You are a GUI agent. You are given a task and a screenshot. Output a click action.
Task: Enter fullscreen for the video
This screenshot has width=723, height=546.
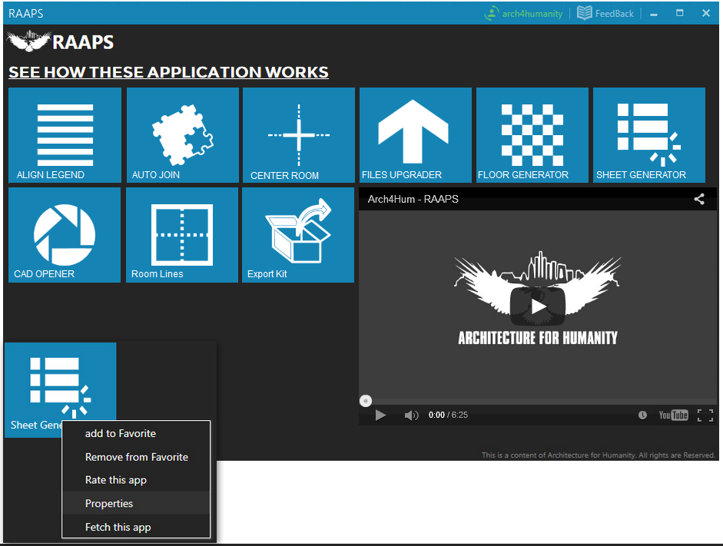(x=705, y=415)
